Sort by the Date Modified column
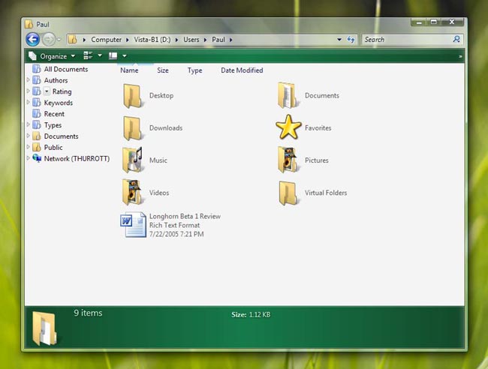488x369 pixels. point(242,70)
